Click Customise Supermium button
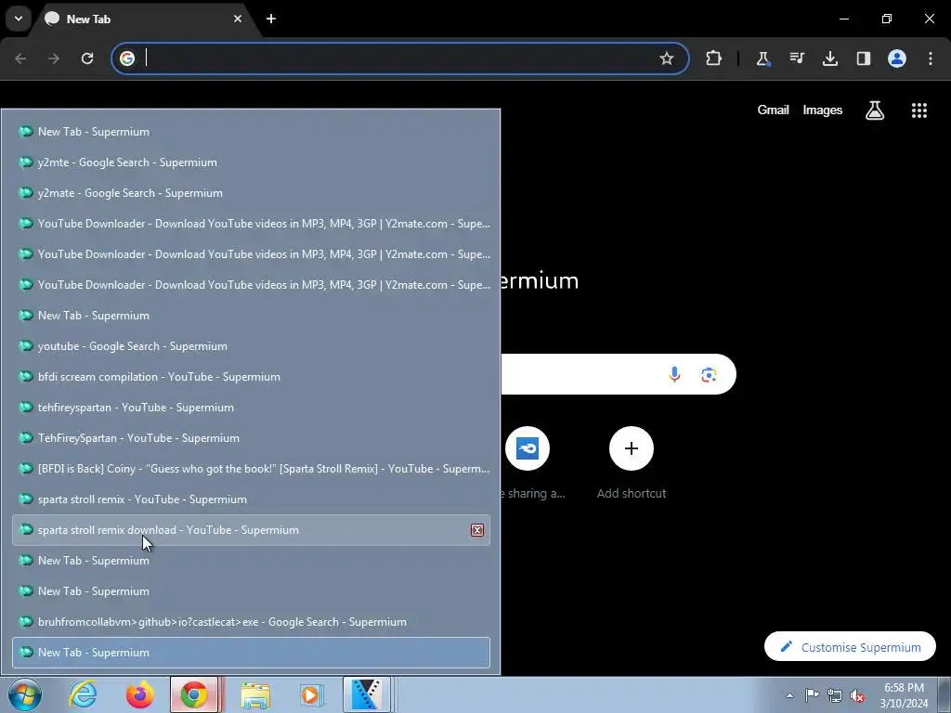The width and height of the screenshot is (951, 713). pos(850,647)
